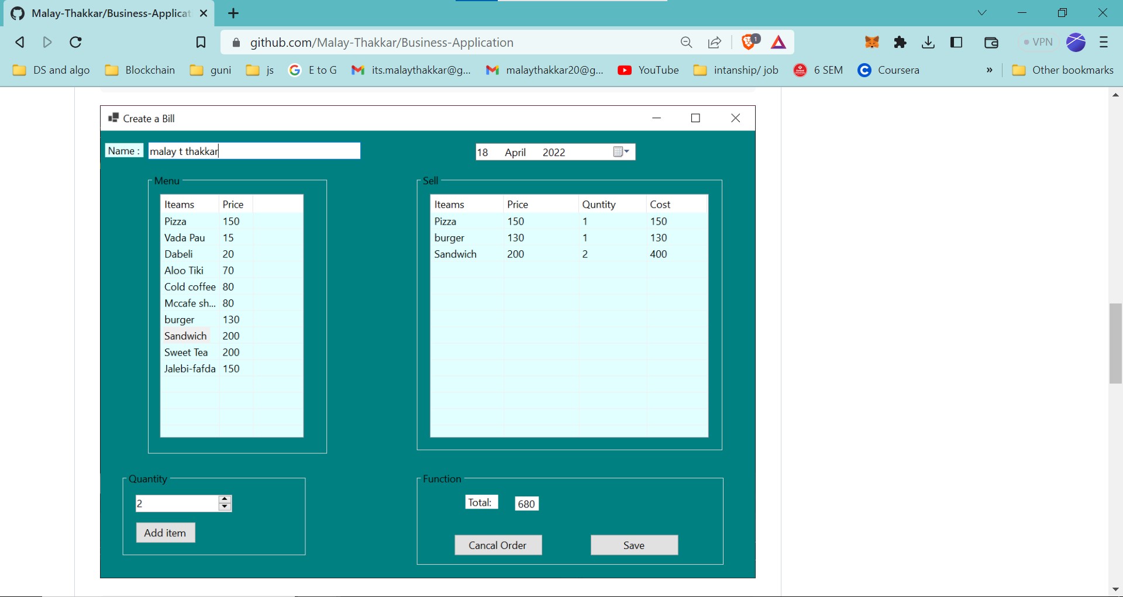Viewport: 1123px width, 597px height.
Task: Select Sandwich in the Menu list
Action: pos(185,336)
